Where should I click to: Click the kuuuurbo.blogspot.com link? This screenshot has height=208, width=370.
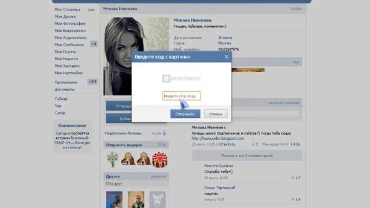217,138
